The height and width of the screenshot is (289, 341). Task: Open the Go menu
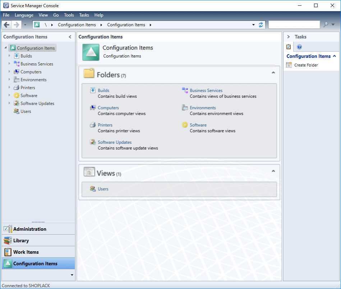click(56, 15)
